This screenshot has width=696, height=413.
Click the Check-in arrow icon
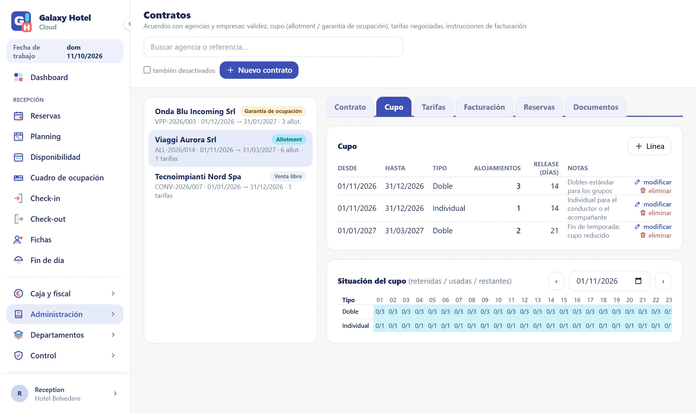(x=18, y=199)
